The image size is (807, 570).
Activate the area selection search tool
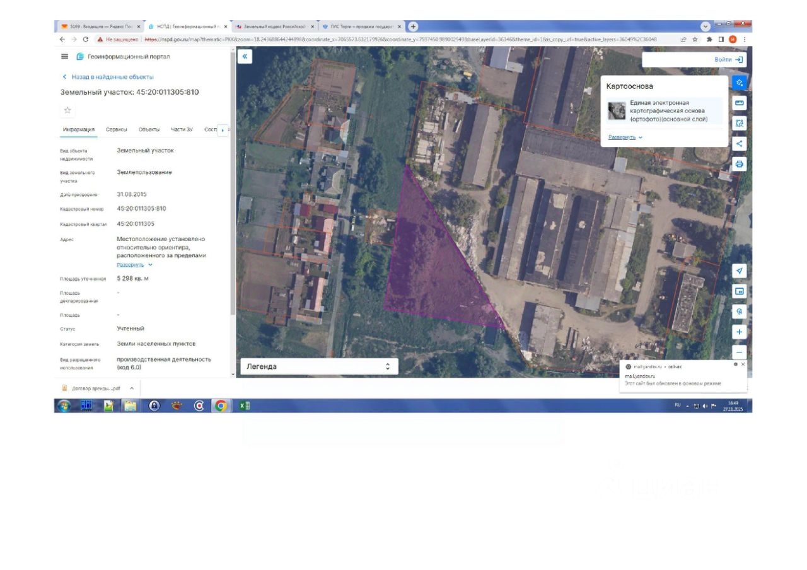(x=740, y=124)
